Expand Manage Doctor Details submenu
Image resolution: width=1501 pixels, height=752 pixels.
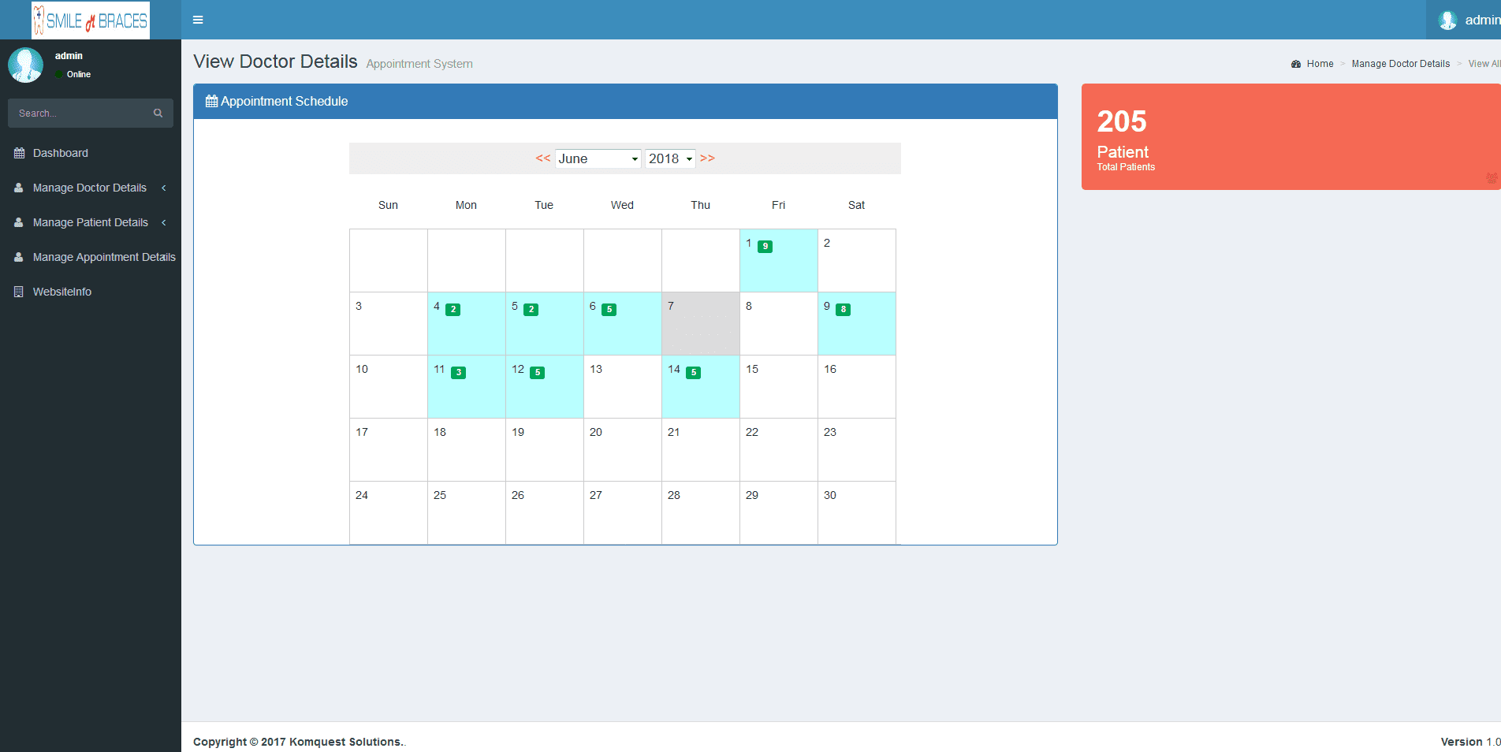pyautogui.click(x=90, y=188)
